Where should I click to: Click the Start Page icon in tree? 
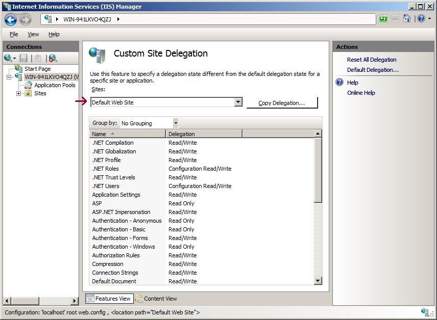click(19, 68)
